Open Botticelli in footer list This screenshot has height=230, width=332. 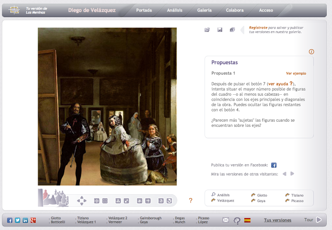[x=58, y=222]
